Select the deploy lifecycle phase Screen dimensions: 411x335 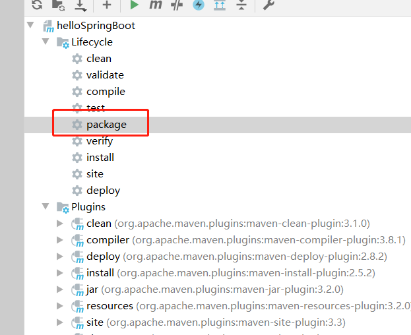pos(103,190)
